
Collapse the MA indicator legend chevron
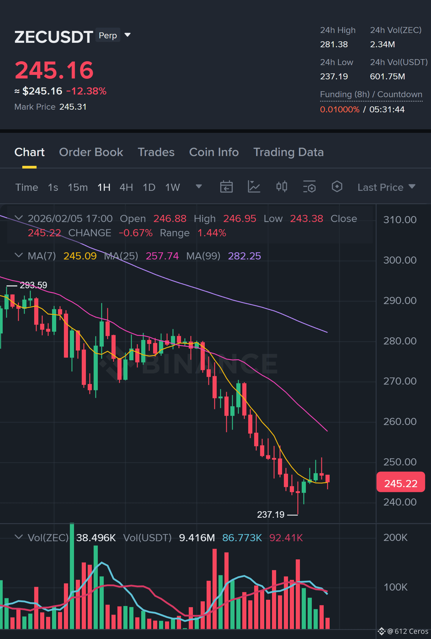coord(19,256)
